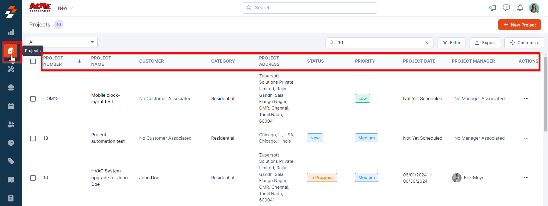Open the chat messages icon
Image resolution: width=548 pixels, height=206 pixels.
pyautogui.click(x=506, y=8)
